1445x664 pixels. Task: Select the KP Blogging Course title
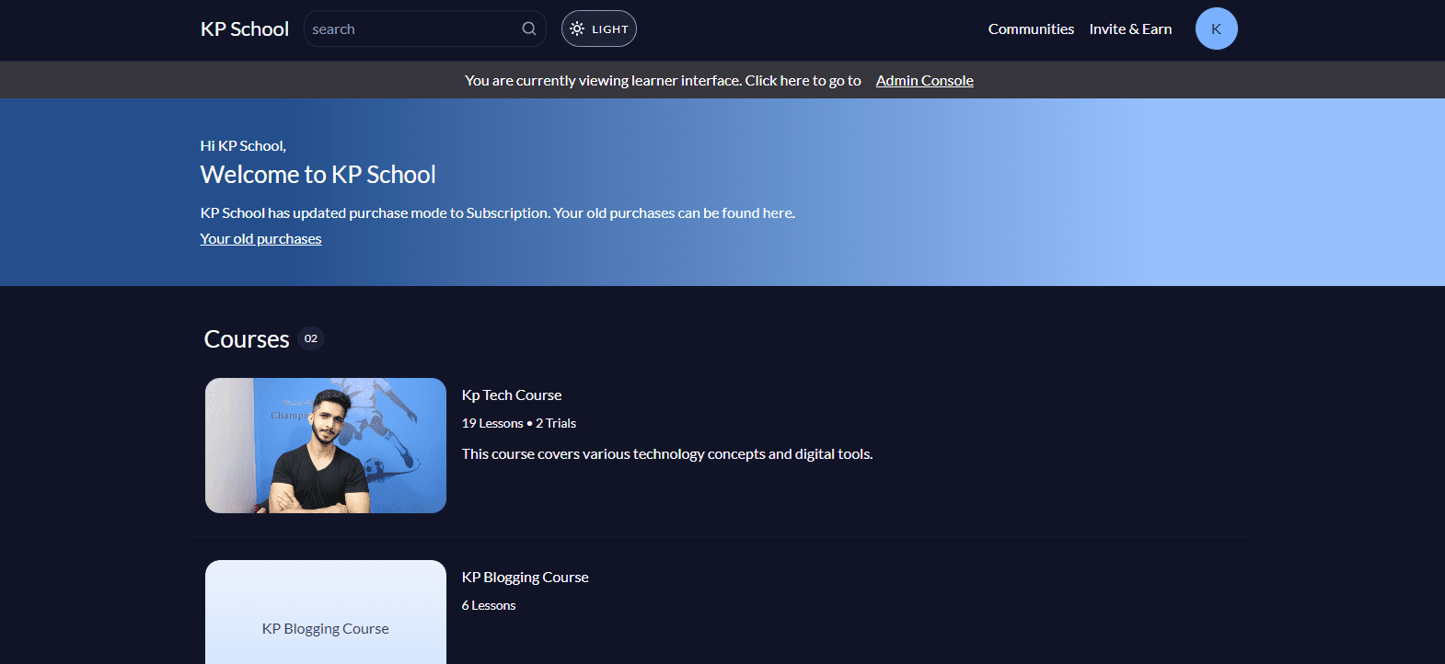(x=526, y=577)
